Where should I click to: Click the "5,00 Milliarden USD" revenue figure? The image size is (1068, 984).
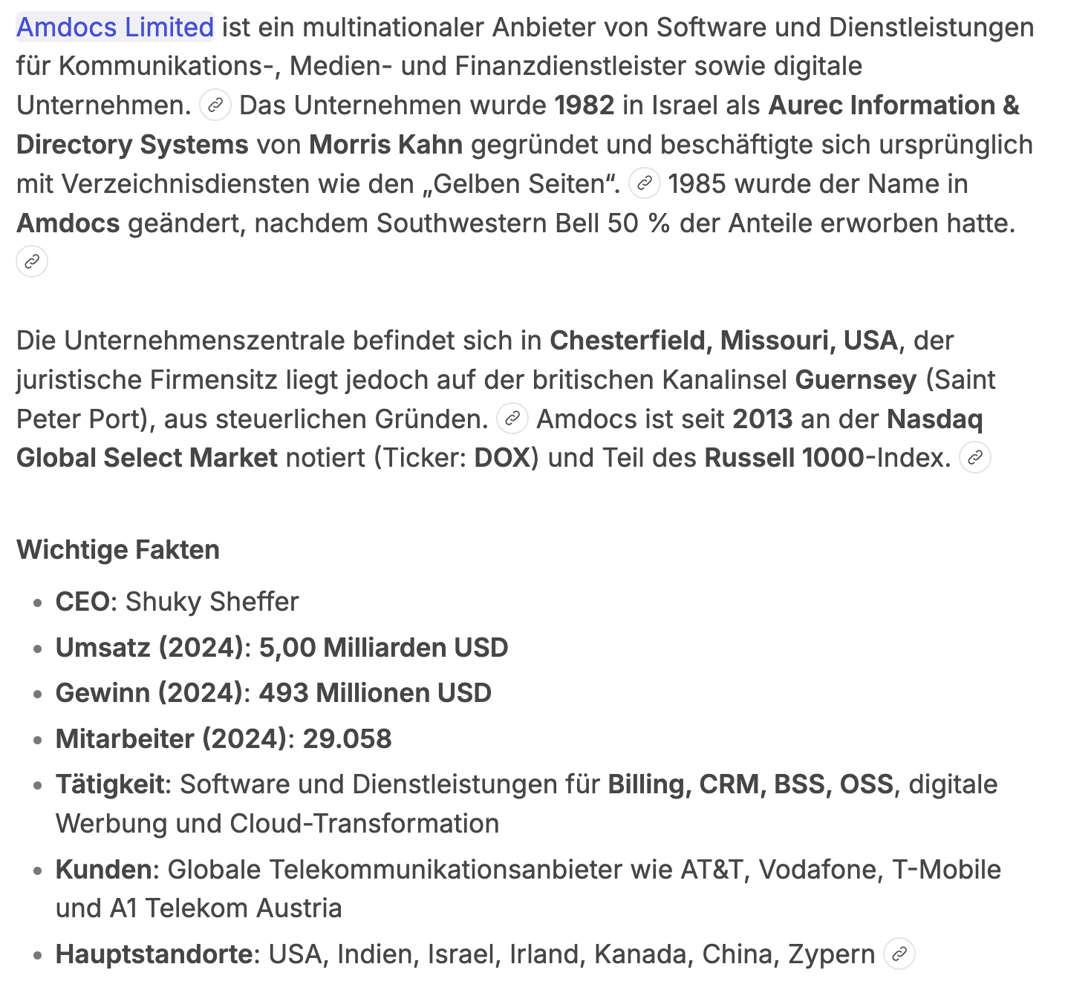tap(383, 648)
